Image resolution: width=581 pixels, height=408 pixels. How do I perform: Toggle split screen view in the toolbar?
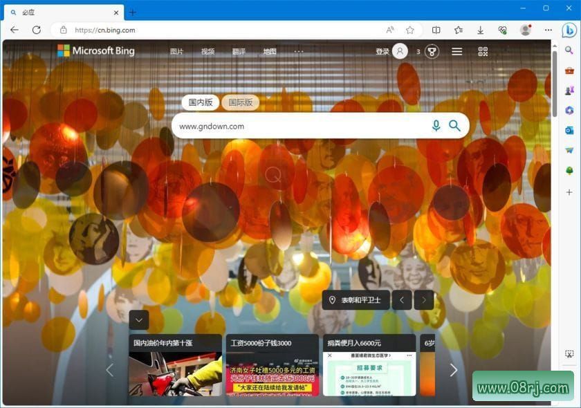click(436, 30)
